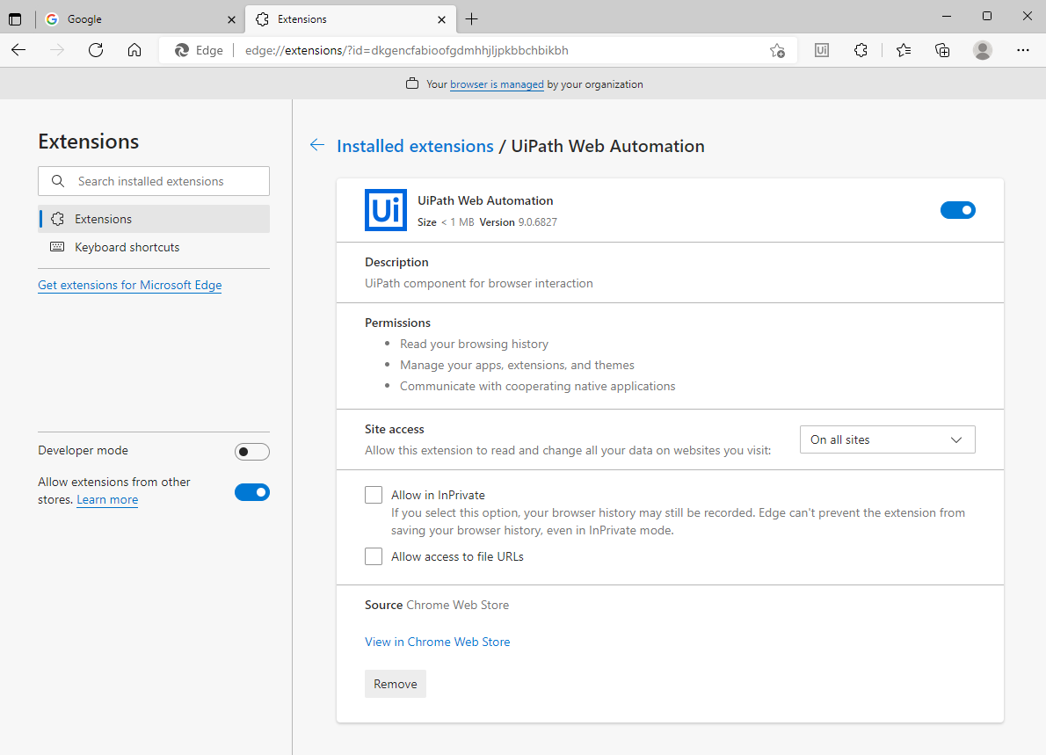
Task: Refresh the current page
Action: tap(96, 50)
